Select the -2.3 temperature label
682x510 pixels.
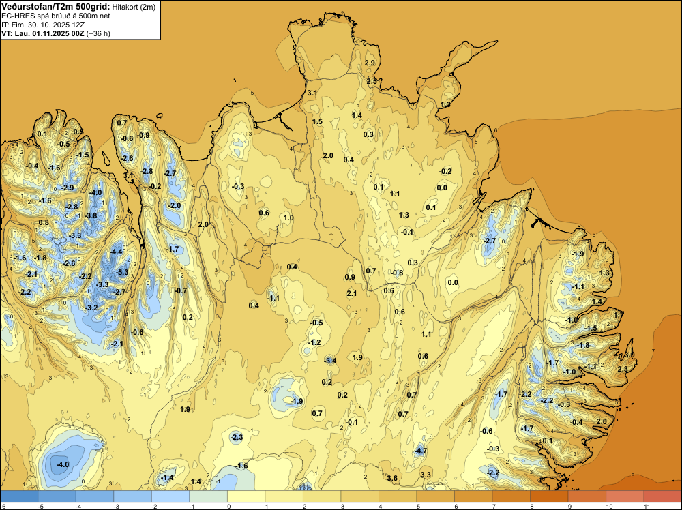237,437
